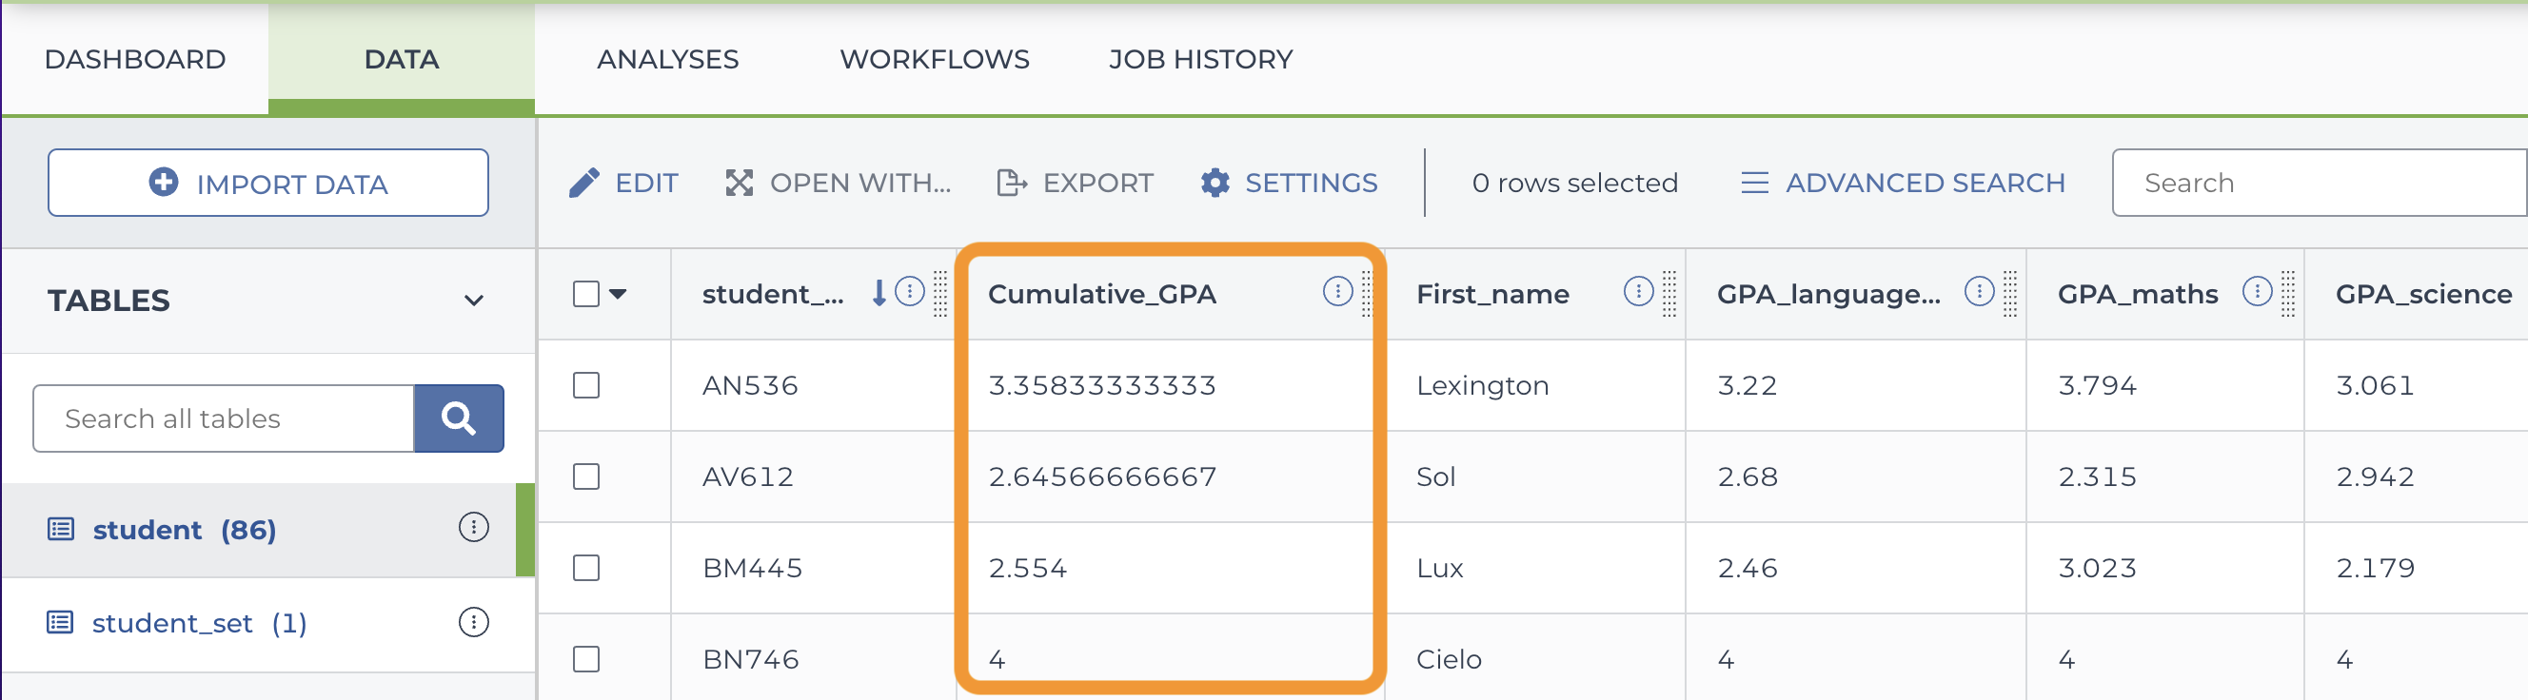
Task: Click cell AN536 student id
Action: (750, 385)
